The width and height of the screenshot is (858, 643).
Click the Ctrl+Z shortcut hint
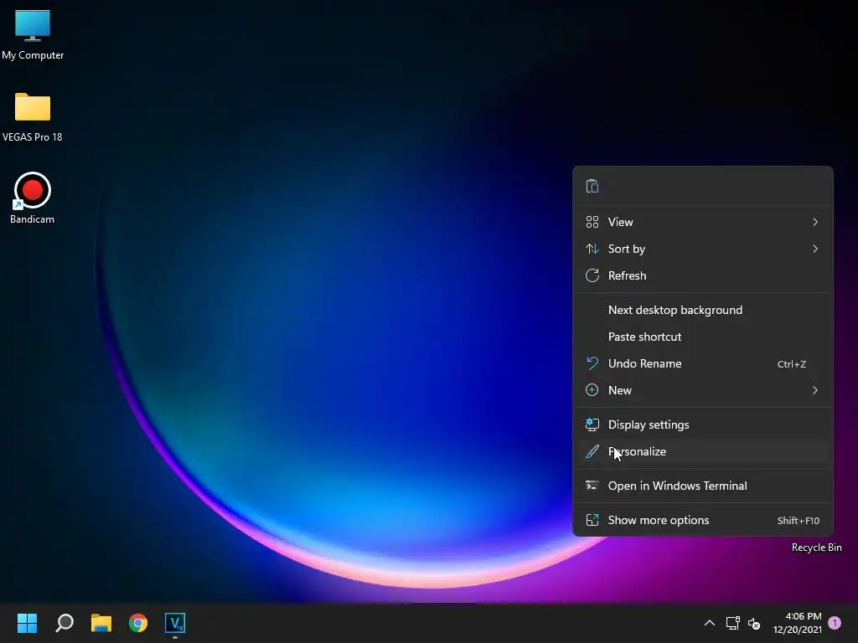click(x=791, y=364)
